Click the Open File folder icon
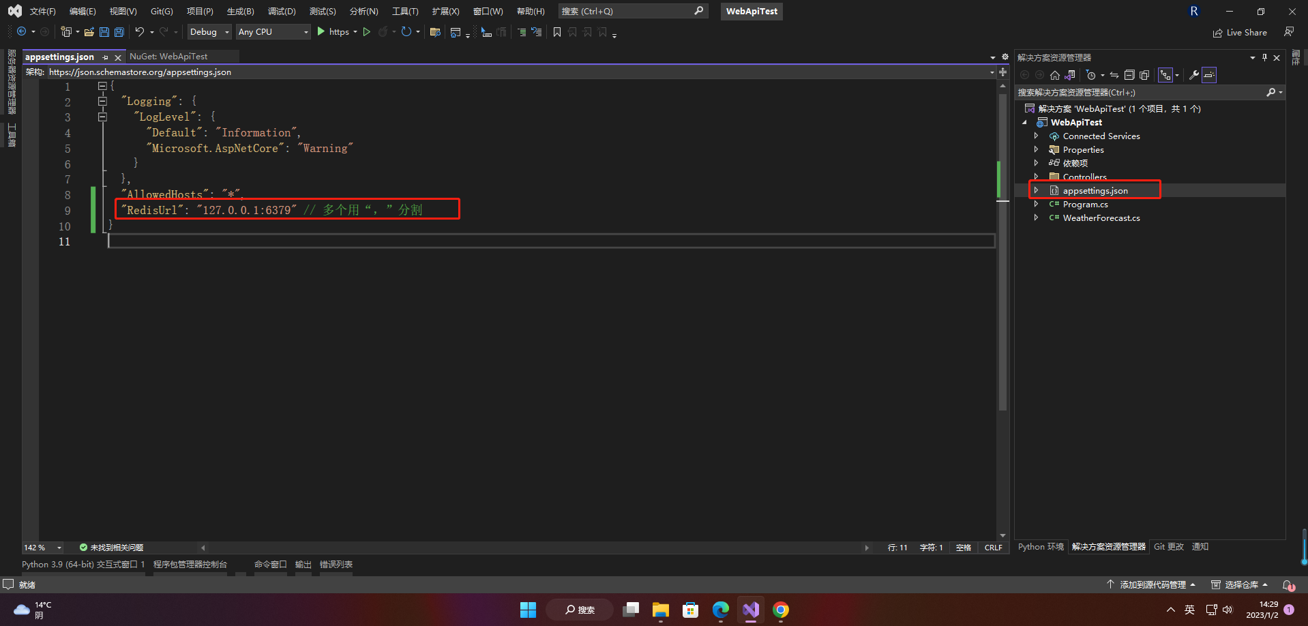 pyautogui.click(x=89, y=32)
